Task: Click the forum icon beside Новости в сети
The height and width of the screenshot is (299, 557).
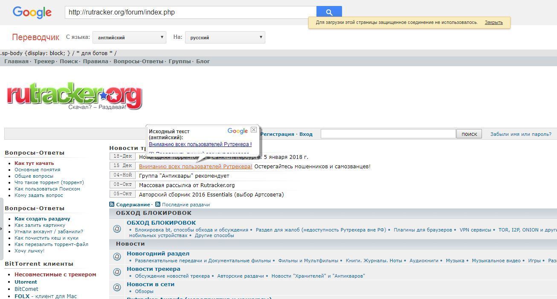Action: click(117, 287)
